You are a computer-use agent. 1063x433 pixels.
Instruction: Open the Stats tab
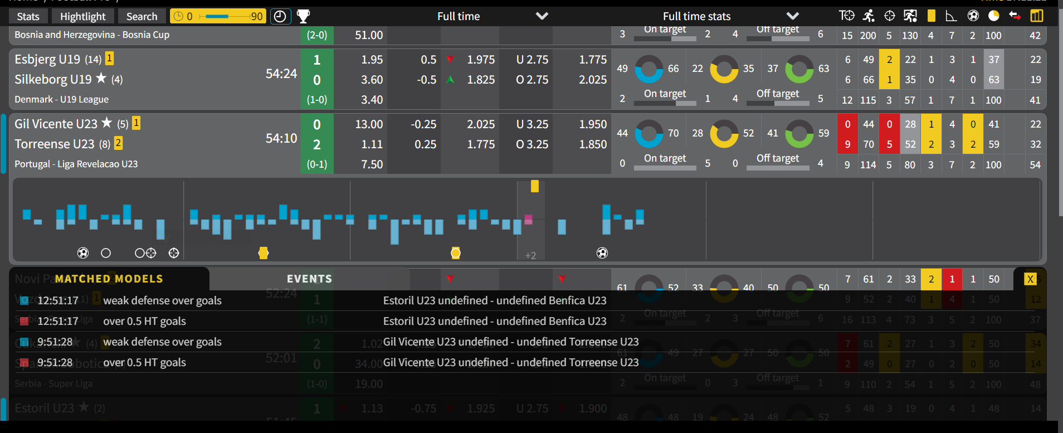28,16
